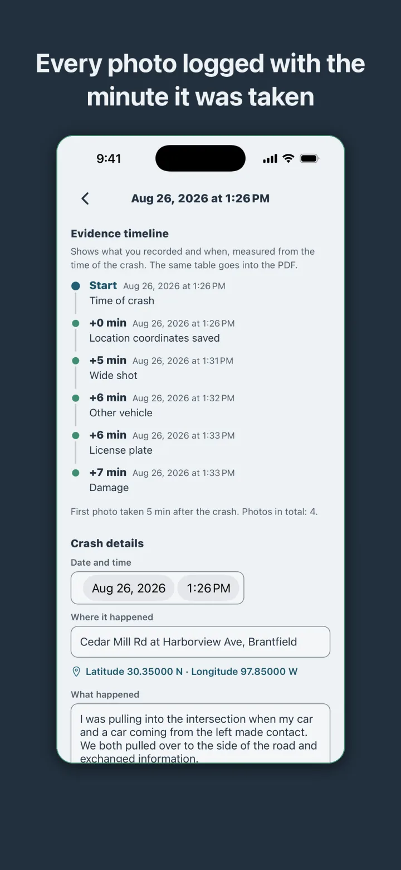401x870 pixels.
Task: Tap the latitude and longitude coordinates link
Action: [x=192, y=672]
